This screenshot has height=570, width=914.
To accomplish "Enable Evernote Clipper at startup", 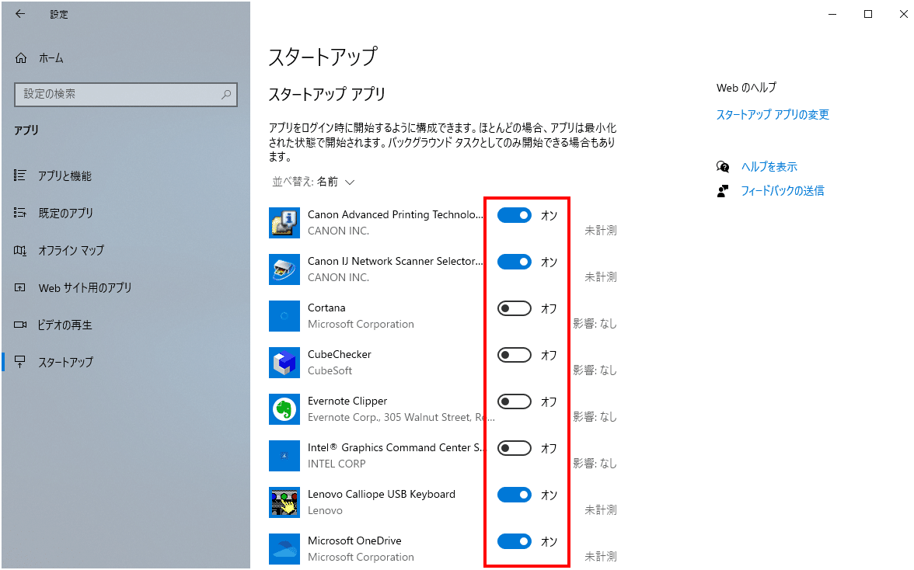I will (x=515, y=401).
